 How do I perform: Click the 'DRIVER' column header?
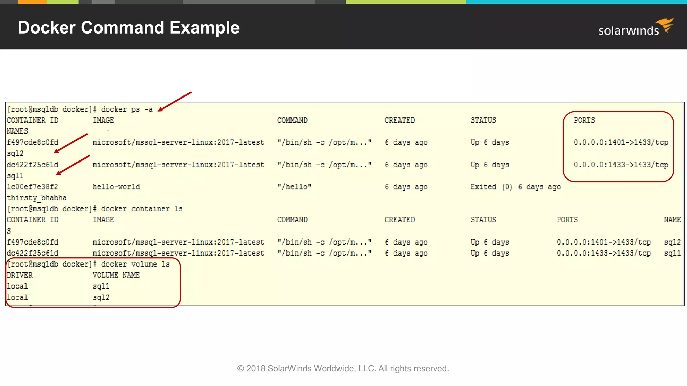click(x=20, y=275)
